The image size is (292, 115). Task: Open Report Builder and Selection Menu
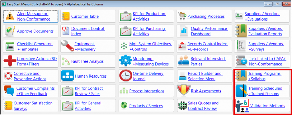pos(205,76)
